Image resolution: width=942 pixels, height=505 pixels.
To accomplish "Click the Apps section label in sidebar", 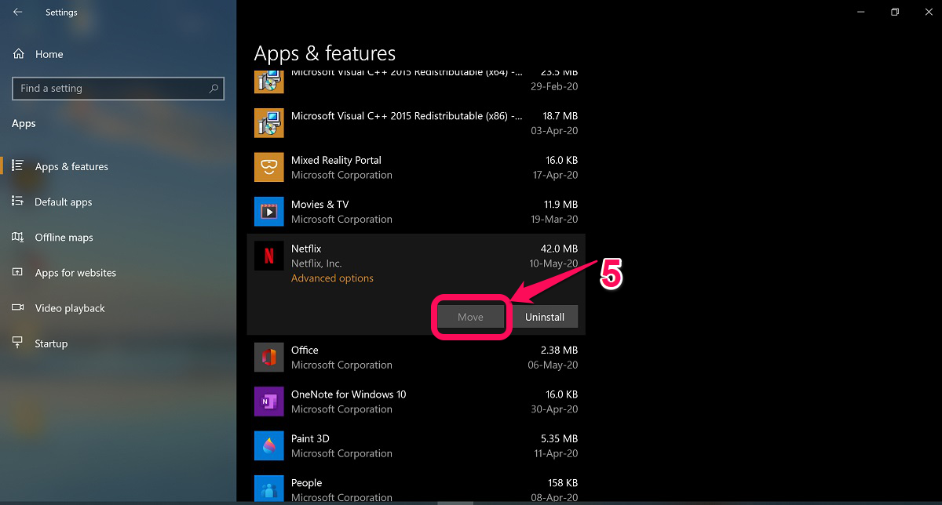I will tap(24, 123).
